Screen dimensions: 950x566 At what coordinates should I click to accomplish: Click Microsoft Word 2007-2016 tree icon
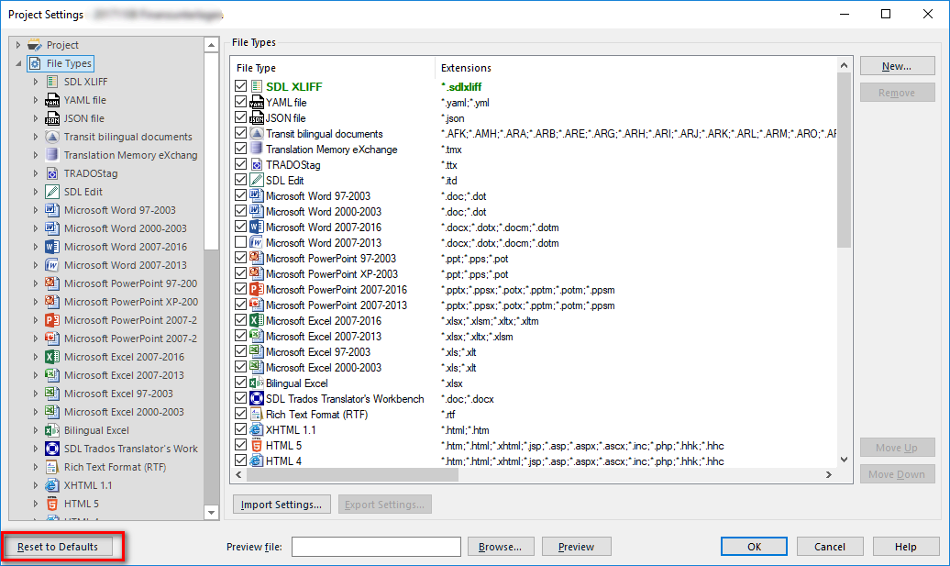[x=52, y=247]
